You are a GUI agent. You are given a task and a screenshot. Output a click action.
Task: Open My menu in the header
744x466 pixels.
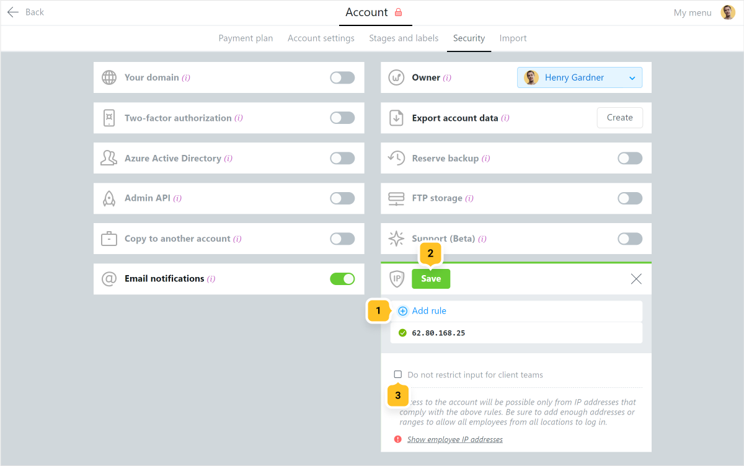693,12
